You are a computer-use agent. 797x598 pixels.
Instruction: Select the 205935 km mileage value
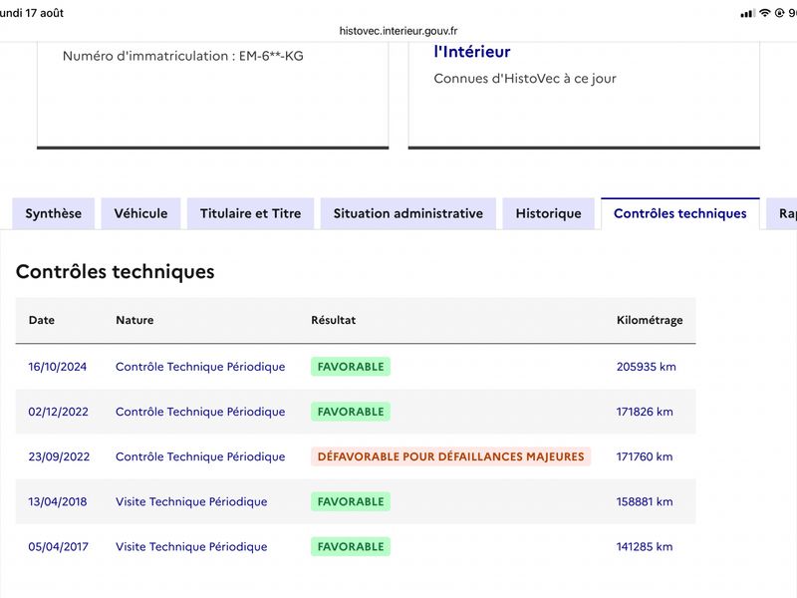[x=646, y=367]
